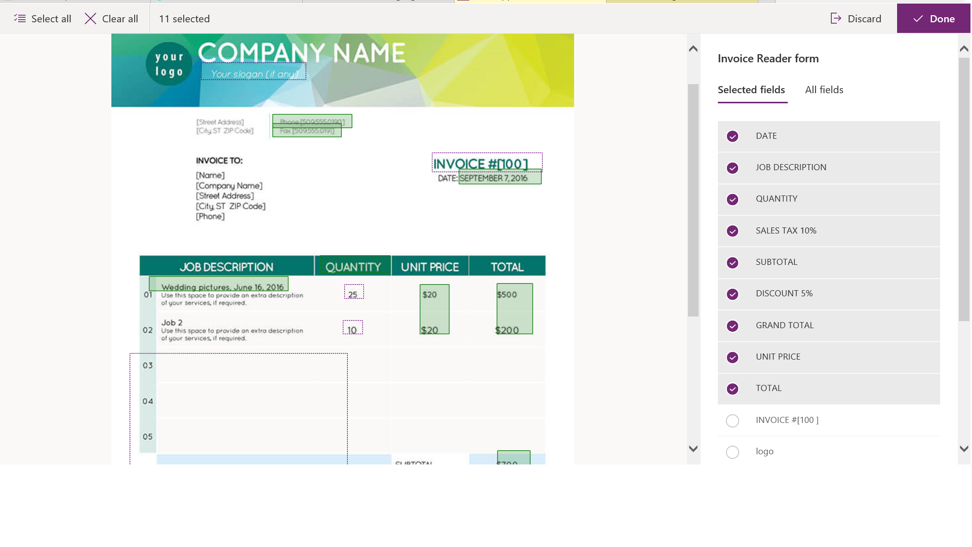
Task: Click the Wedding pictures description highlight box
Action: click(x=219, y=283)
